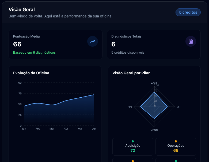The width and height of the screenshot is (209, 162).
Task: Open the 5 créditos badge
Action: (188, 12)
